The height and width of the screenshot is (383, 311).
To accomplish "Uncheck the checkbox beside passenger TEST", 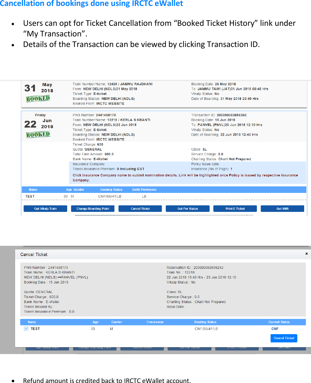I will pos(26,328).
